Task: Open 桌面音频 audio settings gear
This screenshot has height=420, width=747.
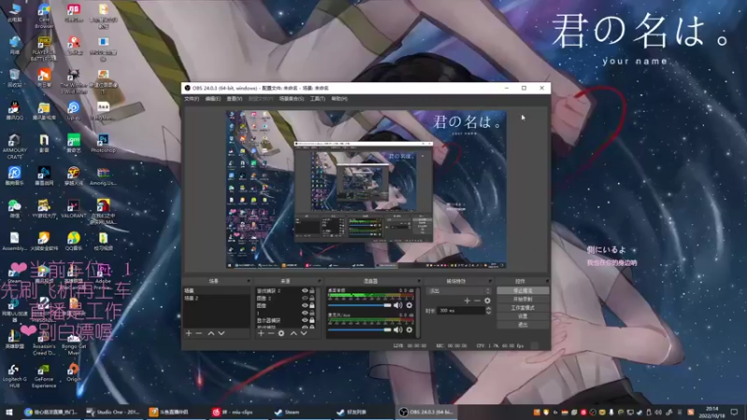Action: pyautogui.click(x=409, y=305)
